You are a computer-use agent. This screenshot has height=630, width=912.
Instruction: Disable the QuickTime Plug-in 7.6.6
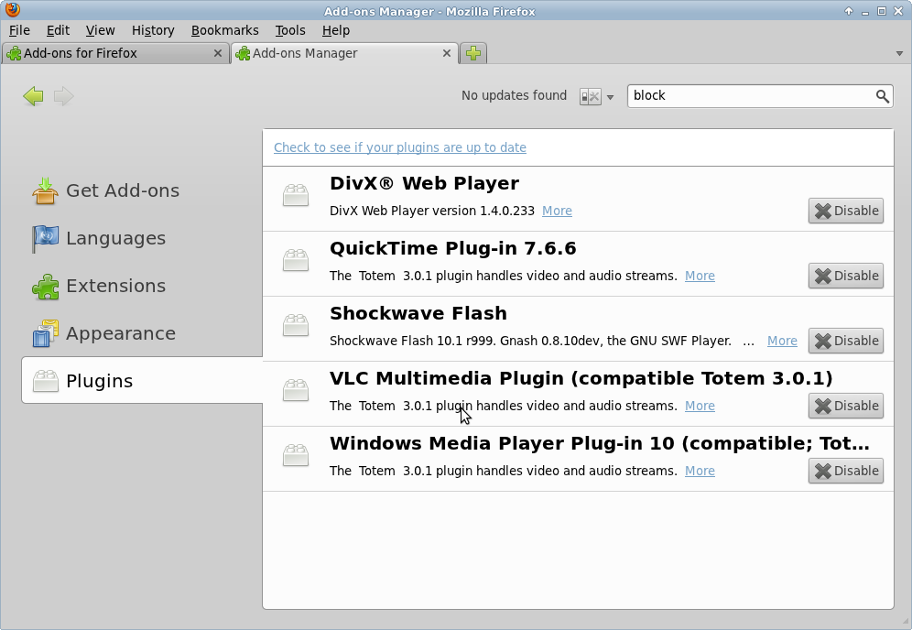[x=846, y=276]
